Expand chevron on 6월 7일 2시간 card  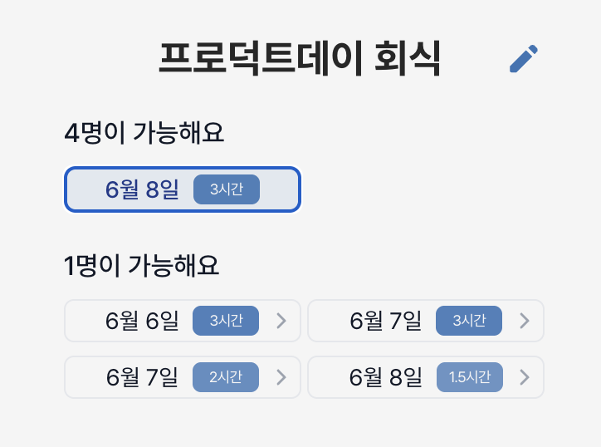[281, 377]
